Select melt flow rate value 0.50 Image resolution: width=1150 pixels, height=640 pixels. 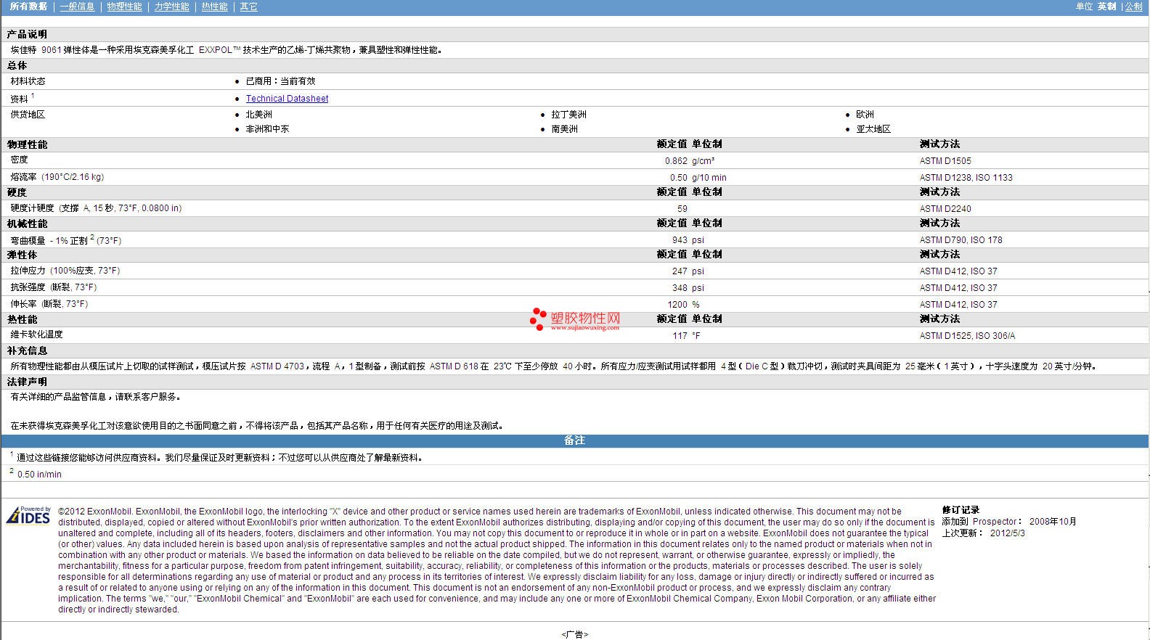coord(679,178)
